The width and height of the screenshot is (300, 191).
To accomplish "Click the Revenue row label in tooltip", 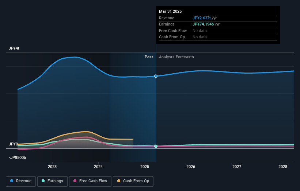I will 167,18.
